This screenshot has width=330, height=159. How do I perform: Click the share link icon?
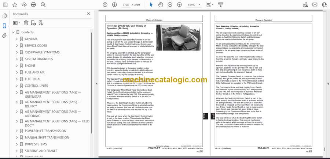click(305, 5)
